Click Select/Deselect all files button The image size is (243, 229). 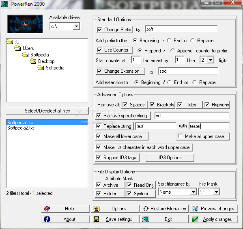(x=47, y=111)
